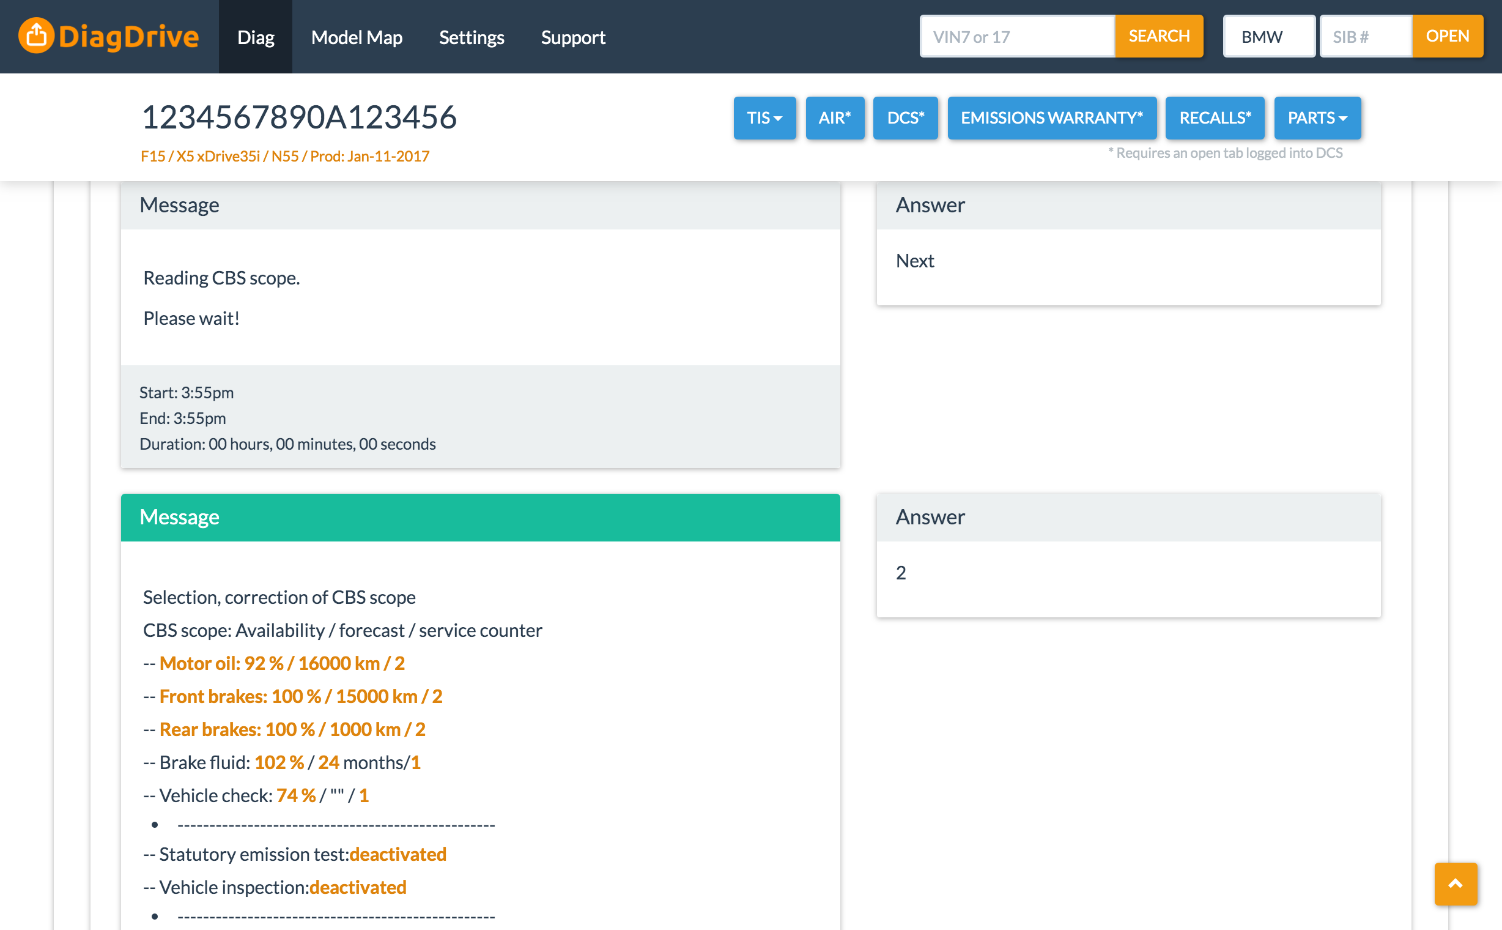Go to the Settings page

pos(471,37)
